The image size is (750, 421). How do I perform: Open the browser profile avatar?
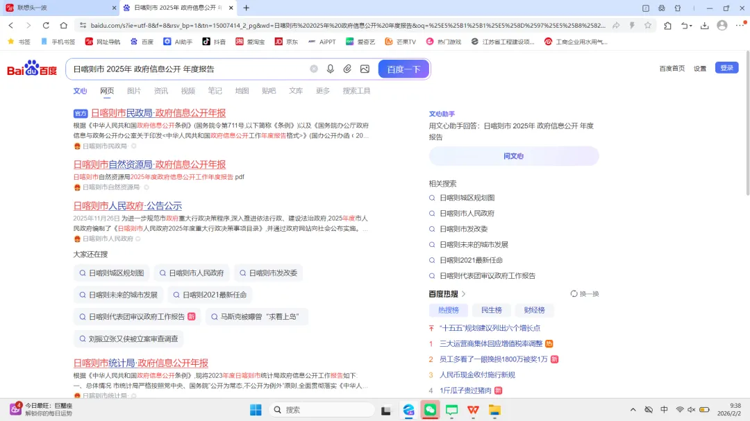tap(722, 26)
